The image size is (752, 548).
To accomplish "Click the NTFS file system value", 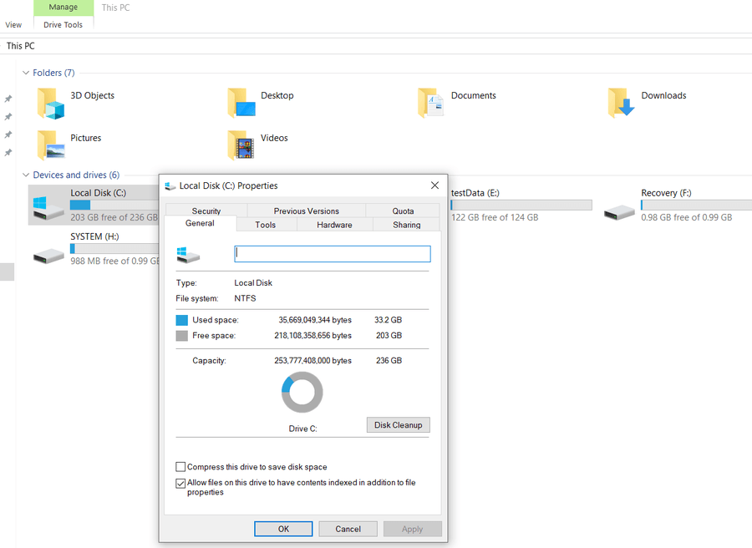I will tap(245, 298).
